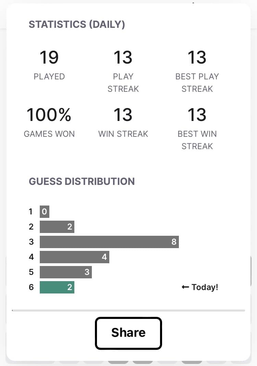257x366 pixels.
Task: Click the Play Streak number 13
Action: [x=123, y=57]
